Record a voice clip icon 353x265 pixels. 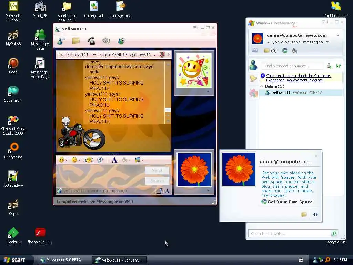(x=100, y=160)
